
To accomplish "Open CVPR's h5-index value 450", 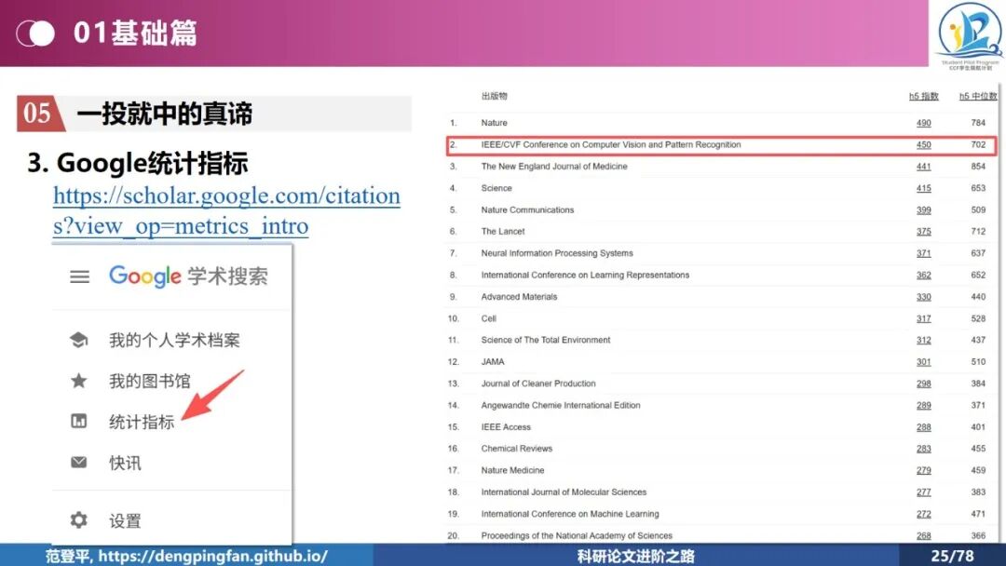I will pos(923,145).
